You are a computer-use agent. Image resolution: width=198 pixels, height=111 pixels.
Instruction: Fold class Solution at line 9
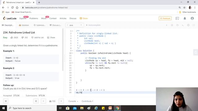[x=72, y=51]
